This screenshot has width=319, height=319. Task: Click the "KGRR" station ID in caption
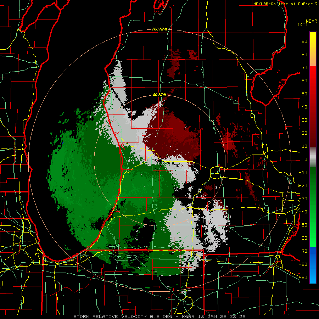point(189,317)
